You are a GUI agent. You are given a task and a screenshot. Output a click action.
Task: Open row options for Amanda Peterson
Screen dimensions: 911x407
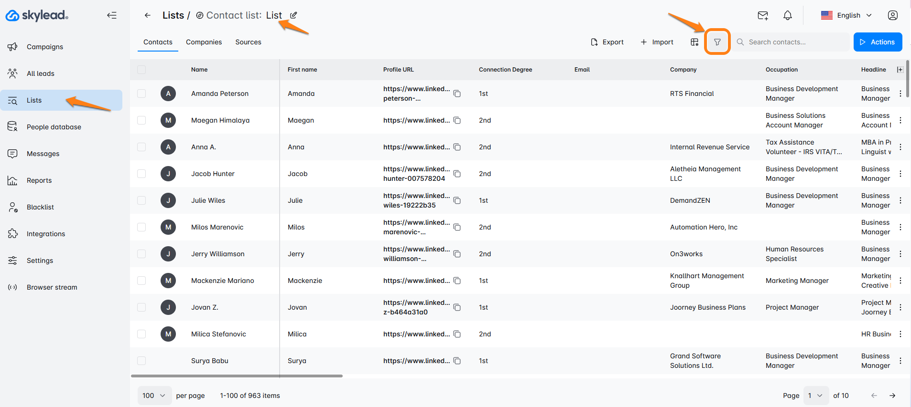[x=900, y=94]
